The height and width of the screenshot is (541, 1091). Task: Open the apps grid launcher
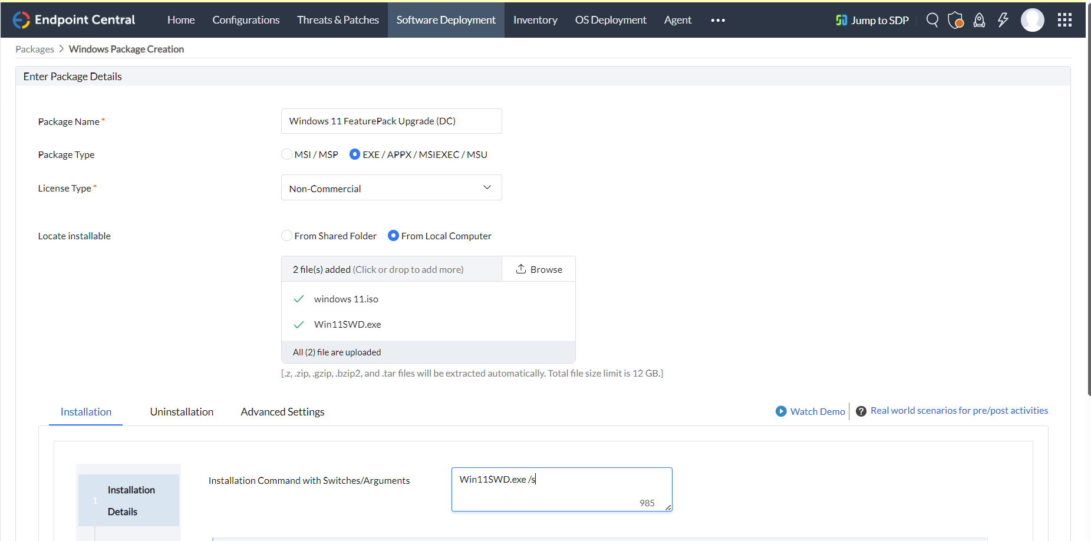click(1064, 20)
